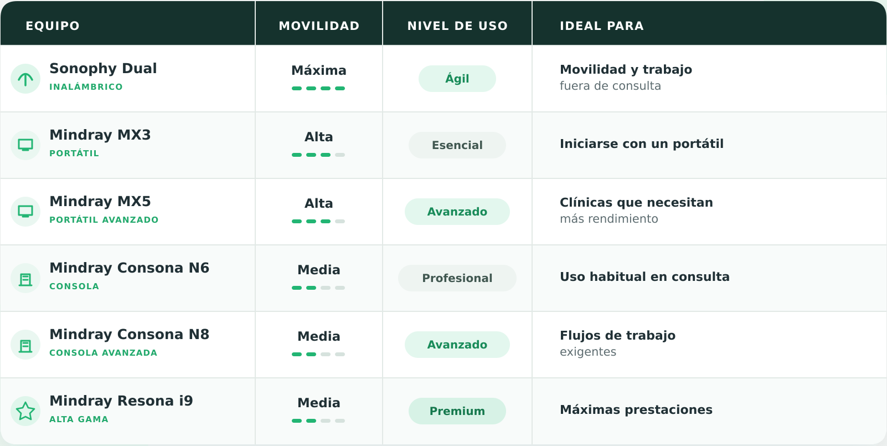Click the Sonophy Dual wireless icon
Viewport: 887px width, 446px height.
click(25, 79)
